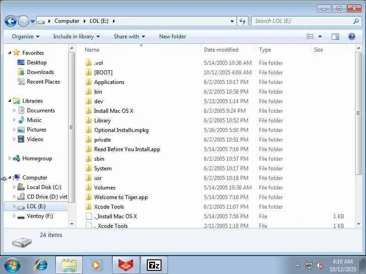366x274 pixels.
Task: Select the [BOOT] folder icon
Action: pos(88,73)
